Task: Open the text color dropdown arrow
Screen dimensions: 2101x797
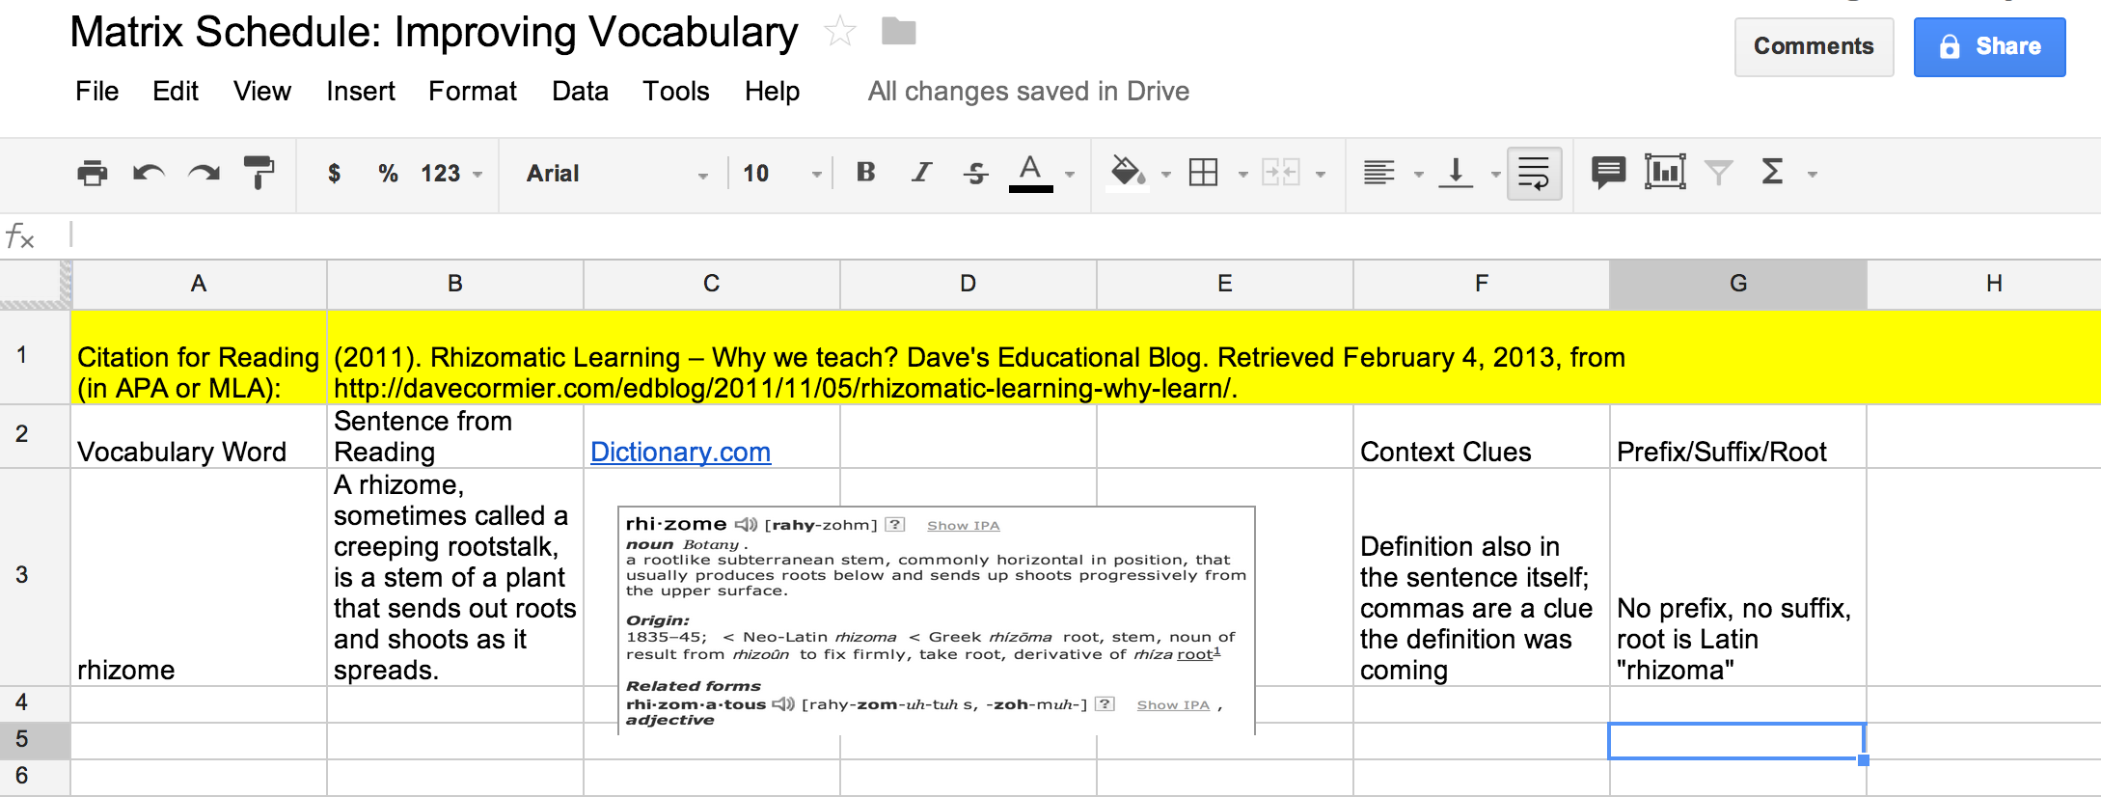Action: click(1070, 175)
